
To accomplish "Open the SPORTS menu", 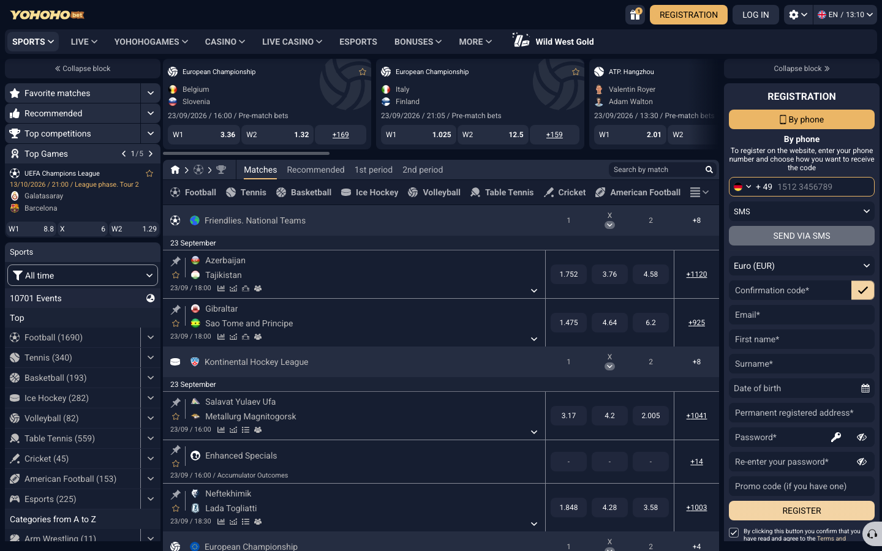I will [x=33, y=42].
